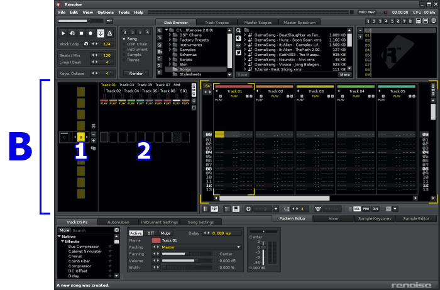Clear the DSP search field with the X icon
Viewport: 440px width, 290px height.
(117, 230)
